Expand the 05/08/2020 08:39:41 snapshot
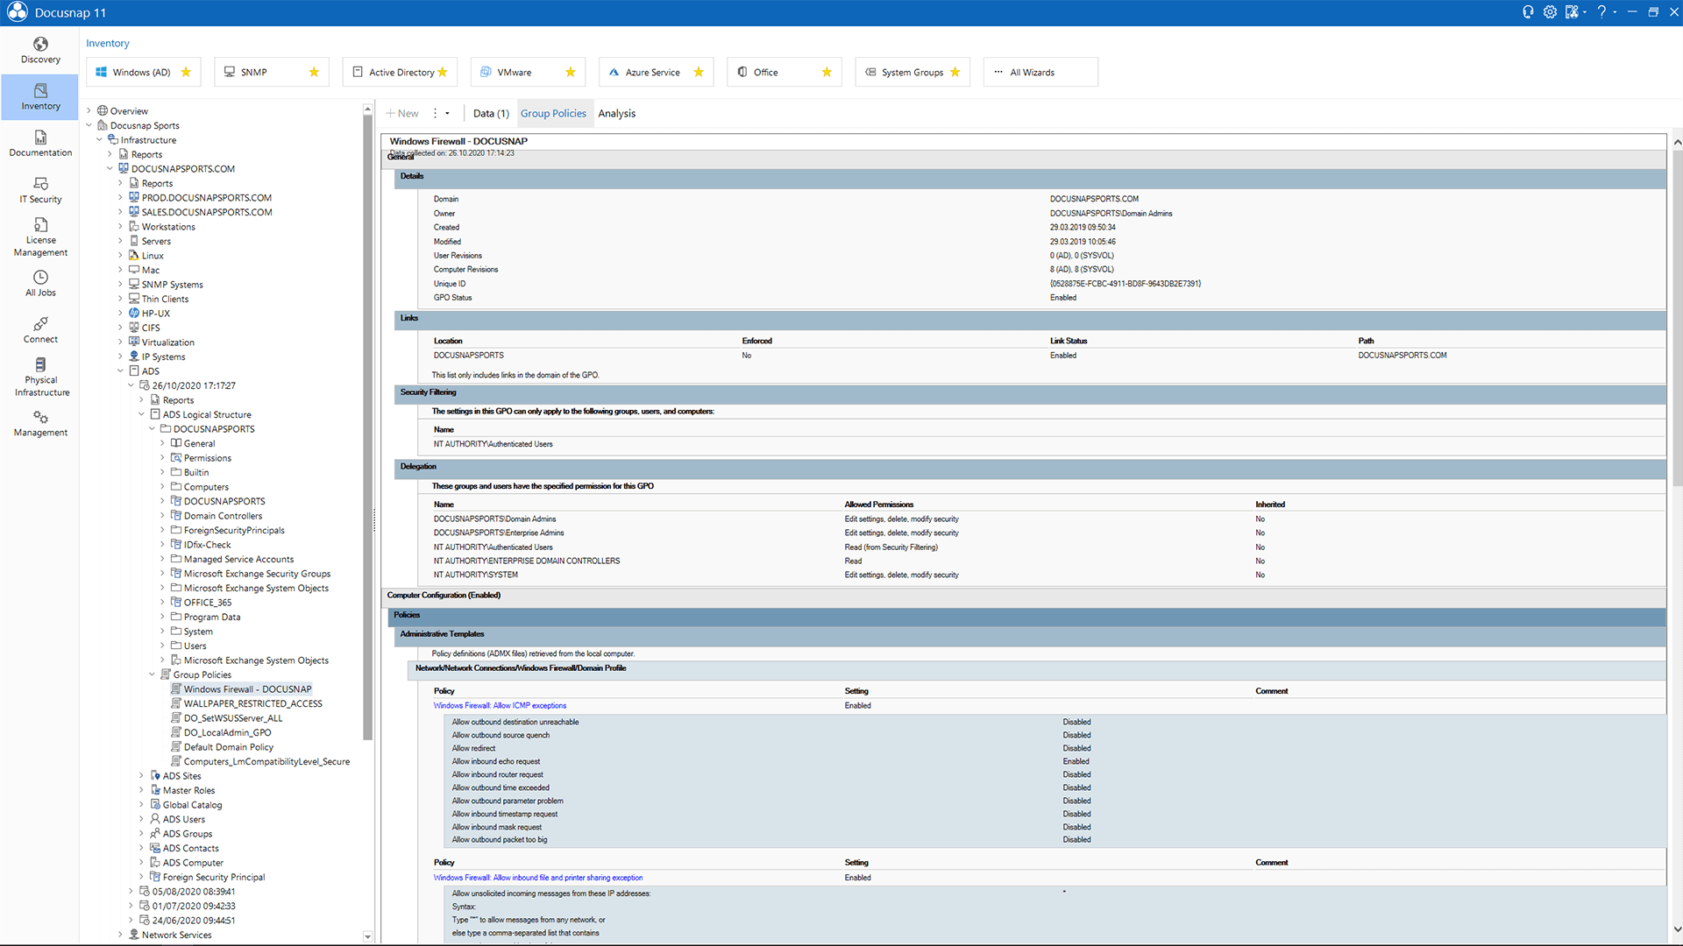 [131, 892]
